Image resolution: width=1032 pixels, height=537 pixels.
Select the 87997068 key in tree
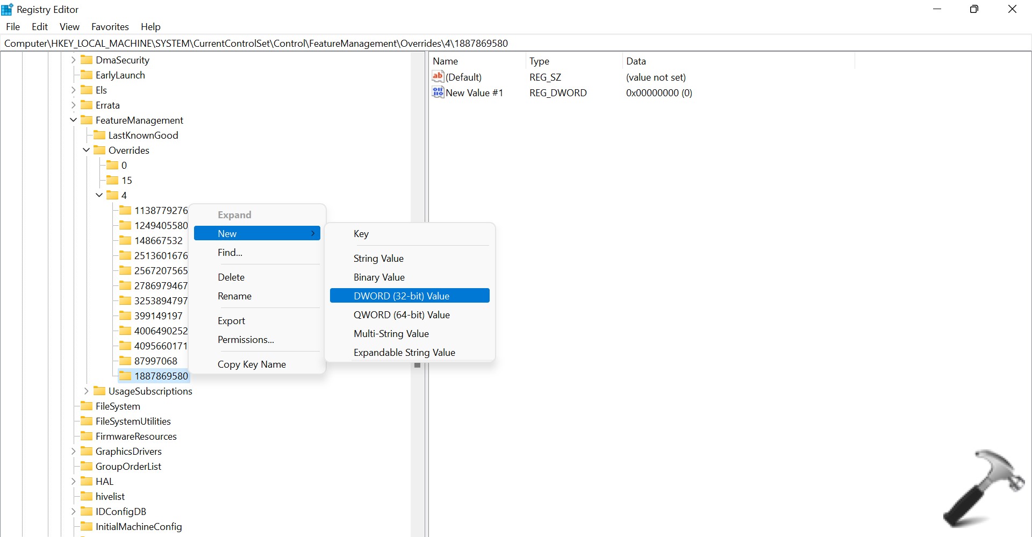coord(155,361)
